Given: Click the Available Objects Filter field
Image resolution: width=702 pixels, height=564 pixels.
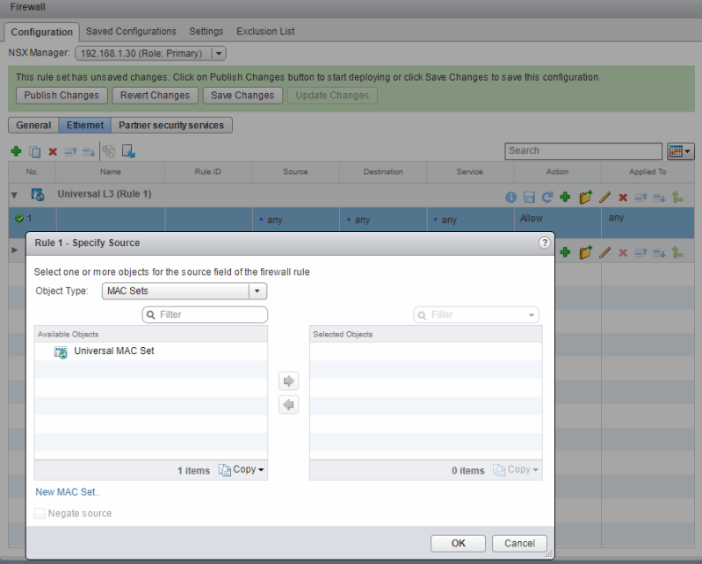Looking at the screenshot, I should 205,315.
